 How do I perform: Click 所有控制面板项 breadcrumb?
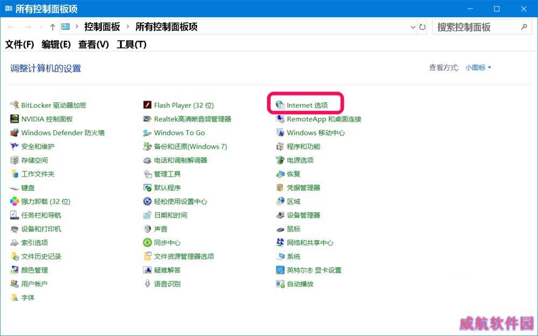[166, 27]
